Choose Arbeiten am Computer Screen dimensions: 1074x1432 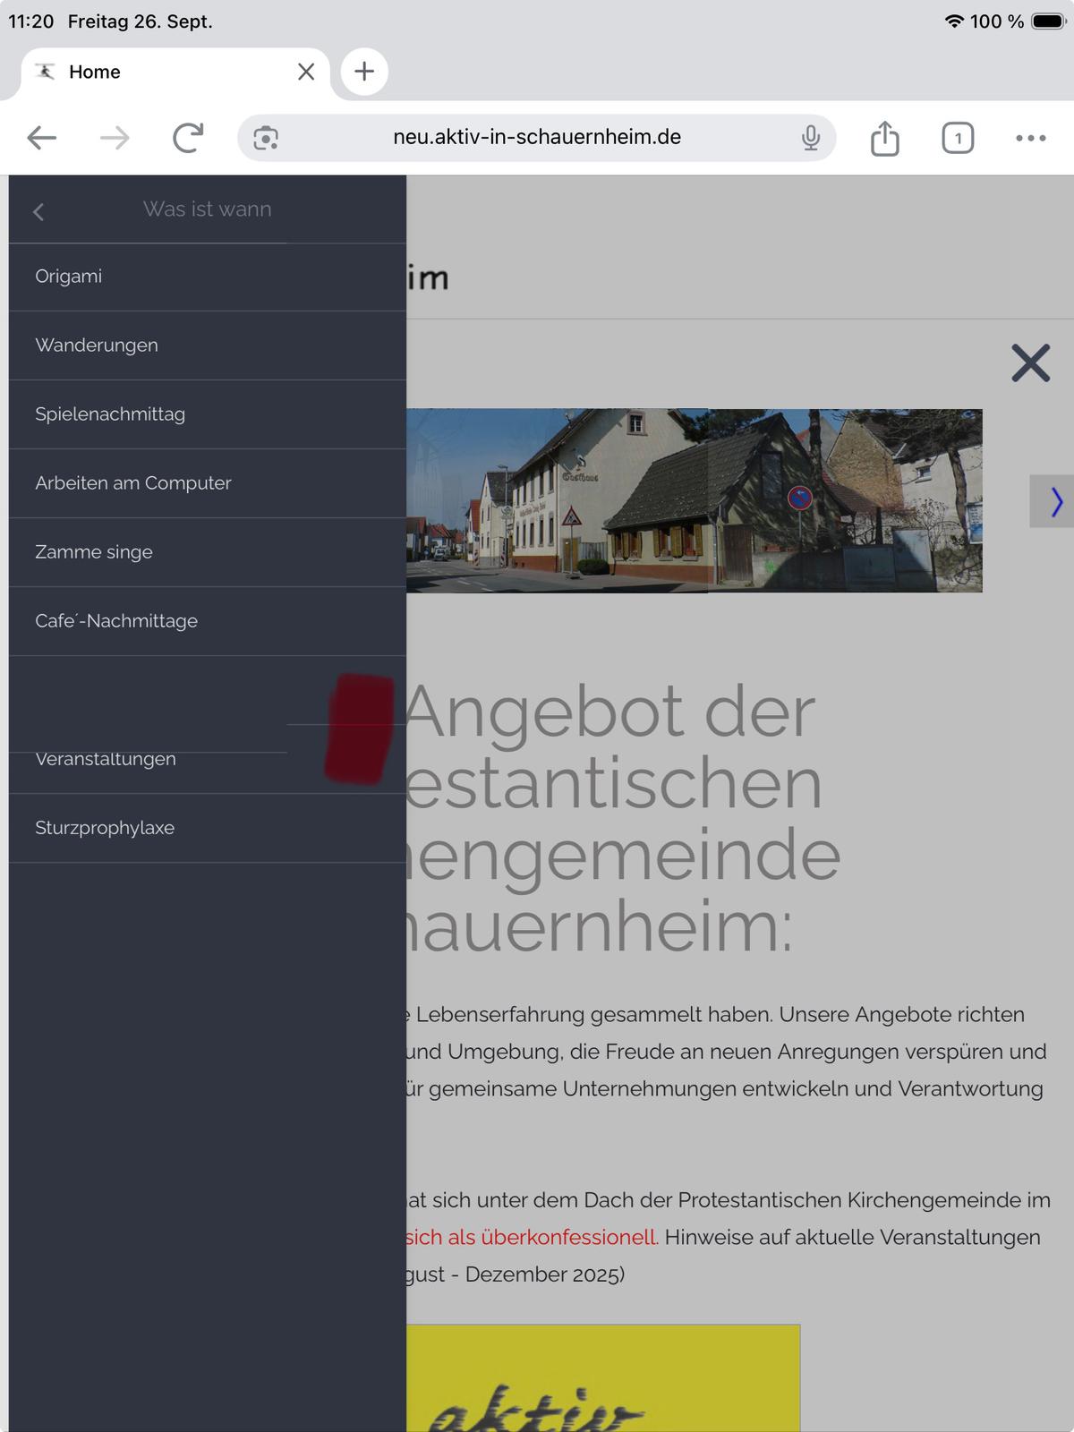coord(133,483)
